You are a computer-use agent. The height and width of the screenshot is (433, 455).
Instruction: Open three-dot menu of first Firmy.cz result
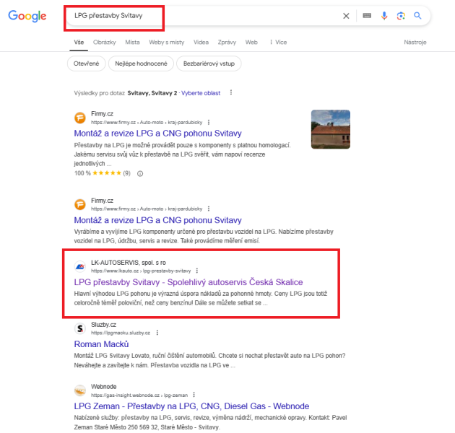208,123
